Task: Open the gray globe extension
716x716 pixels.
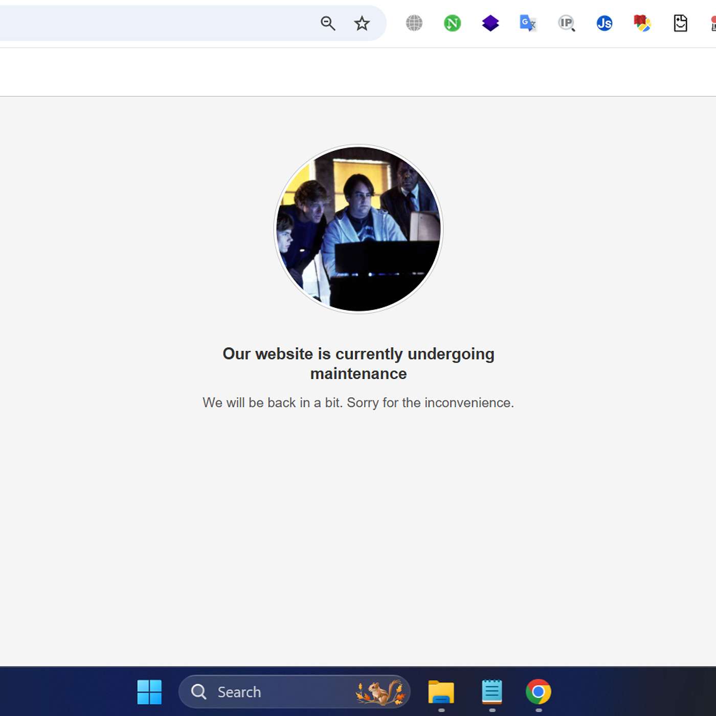Action: pyautogui.click(x=414, y=23)
